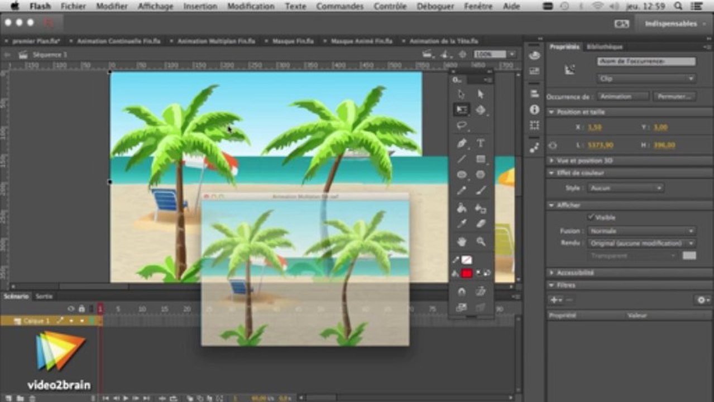
Task: Select the 3D Rotation tool
Action: coord(481,110)
